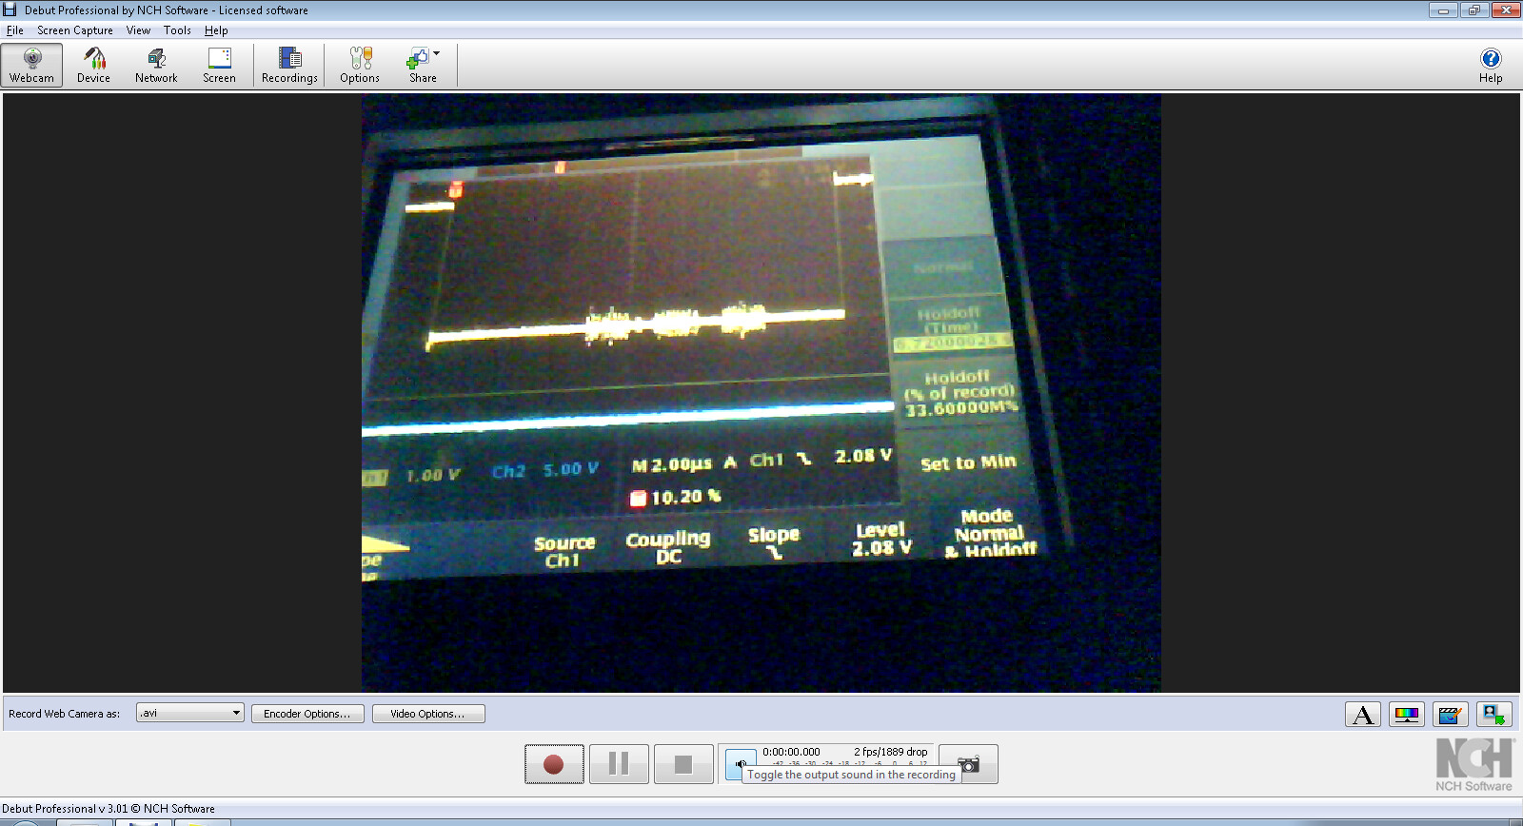Open the Tools menu
This screenshot has width=1523, height=826.
tap(177, 30)
